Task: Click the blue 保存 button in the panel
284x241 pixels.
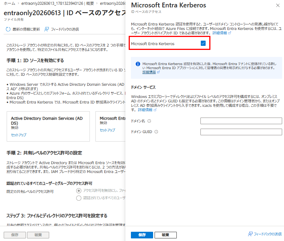Action: (142, 235)
